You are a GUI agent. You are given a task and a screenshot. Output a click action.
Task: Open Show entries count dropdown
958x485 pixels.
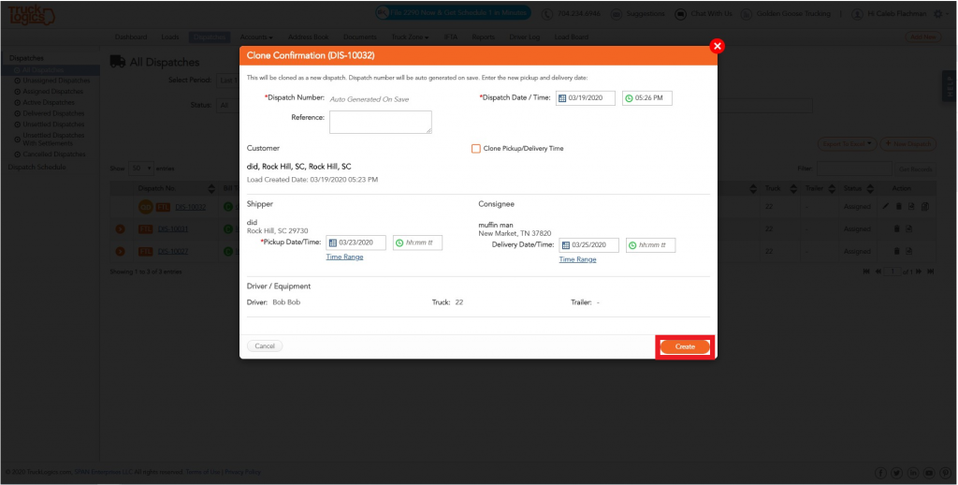point(141,169)
